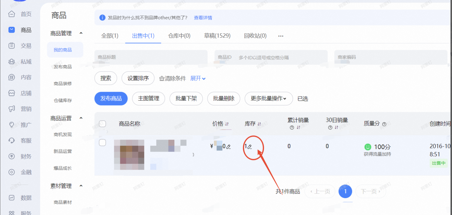Click the 主图管理 button
This screenshot has height=215, width=452.
click(149, 99)
